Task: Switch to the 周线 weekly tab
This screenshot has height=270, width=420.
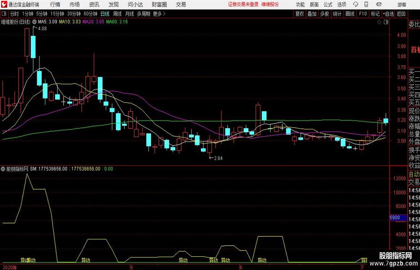Action: pos(117,14)
